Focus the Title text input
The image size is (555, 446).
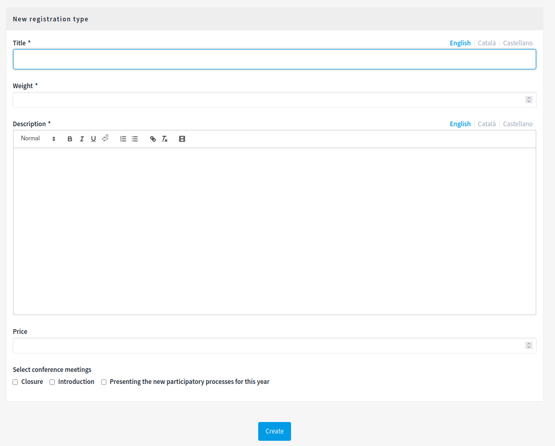(274, 59)
